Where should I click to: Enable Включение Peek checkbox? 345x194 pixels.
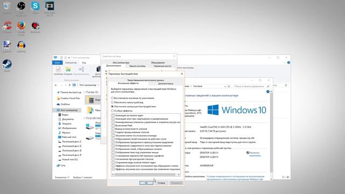(x=113, y=126)
